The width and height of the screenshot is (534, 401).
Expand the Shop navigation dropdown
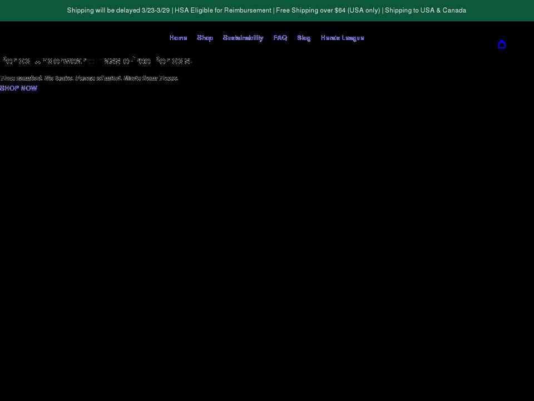pyautogui.click(x=205, y=37)
